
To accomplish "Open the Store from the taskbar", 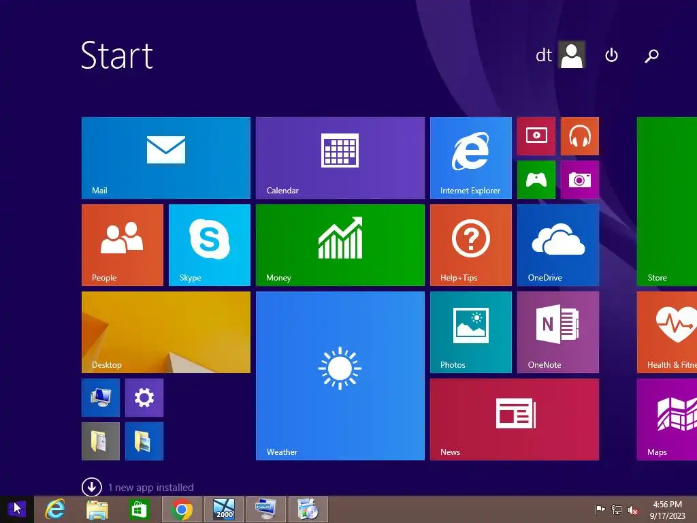I will (139, 509).
